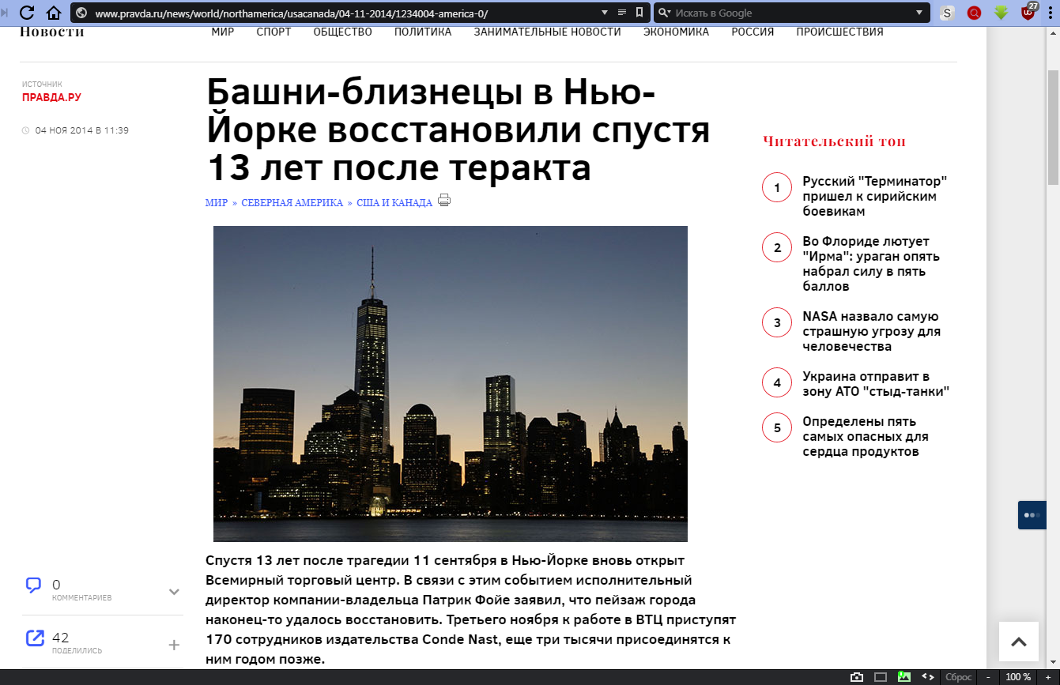Click the article headline about Башни-близнецы
The width and height of the screenshot is (1060, 685).
(458, 130)
